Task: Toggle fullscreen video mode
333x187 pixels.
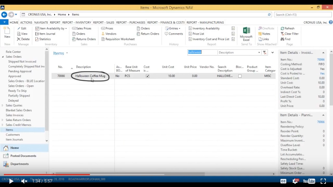Action: point(323,181)
